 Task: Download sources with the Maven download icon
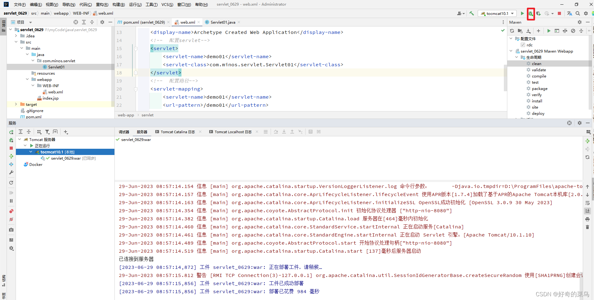tap(529, 31)
